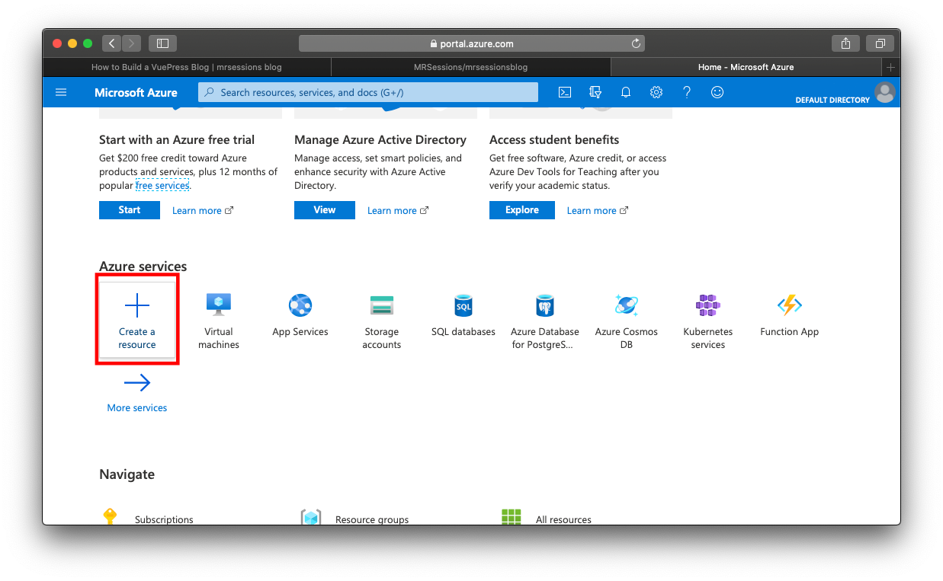Switch to the VuePress Blog tab

[x=187, y=67]
